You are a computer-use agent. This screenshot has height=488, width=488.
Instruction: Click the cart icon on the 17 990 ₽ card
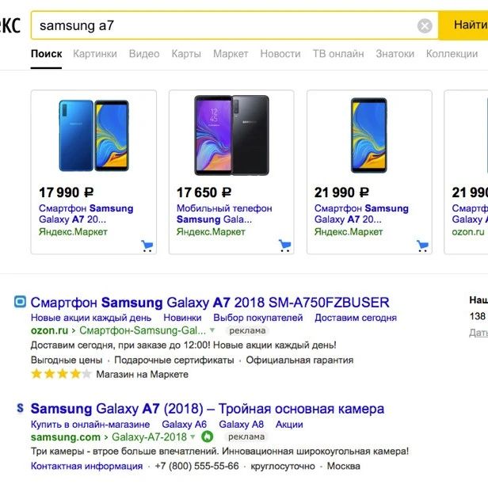[x=147, y=246]
